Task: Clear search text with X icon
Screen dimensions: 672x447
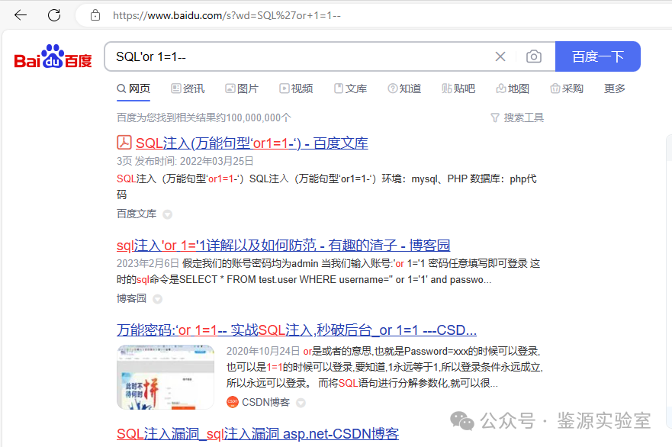Action: [500, 56]
